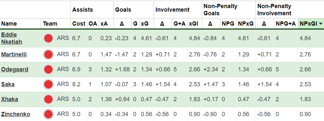Click Odegaard's red team badge icon
The image size is (324, 121).
tap(48, 69)
